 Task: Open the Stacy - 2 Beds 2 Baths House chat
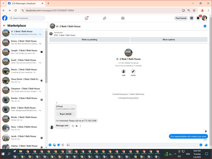(22, 128)
